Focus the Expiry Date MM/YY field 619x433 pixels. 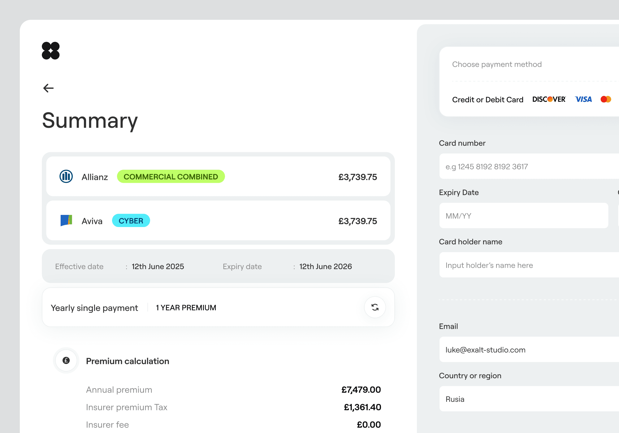[x=524, y=216]
